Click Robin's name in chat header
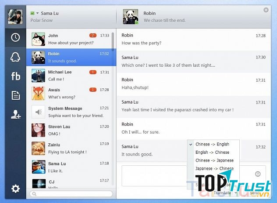The width and height of the screenshot is (277, 203). point(149,13)
